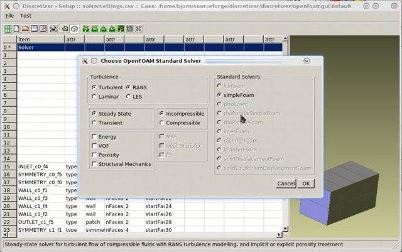Switch to wireframe view icon
The image size is (402, 252).
65,29
